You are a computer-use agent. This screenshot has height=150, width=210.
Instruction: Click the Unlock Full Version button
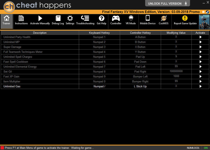click(167, 3)
